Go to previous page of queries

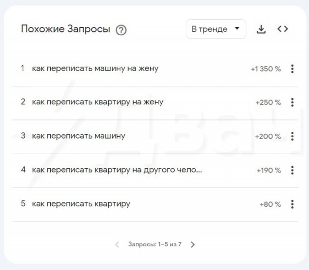tap(117, 244)
